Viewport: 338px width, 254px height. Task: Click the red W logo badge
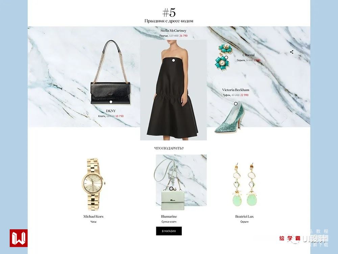tap(19, 238)
